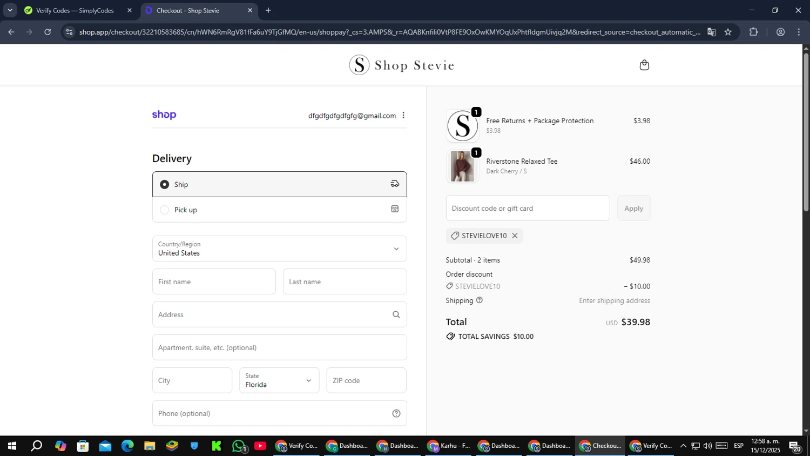Open the Microsoft Store taskbar icon
810x456 pixels.
(x=83, y=446)
